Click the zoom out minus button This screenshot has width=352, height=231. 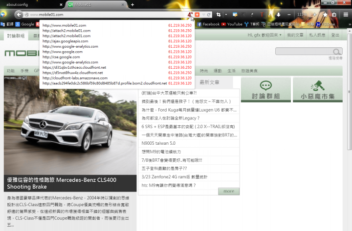coord(289,15)
